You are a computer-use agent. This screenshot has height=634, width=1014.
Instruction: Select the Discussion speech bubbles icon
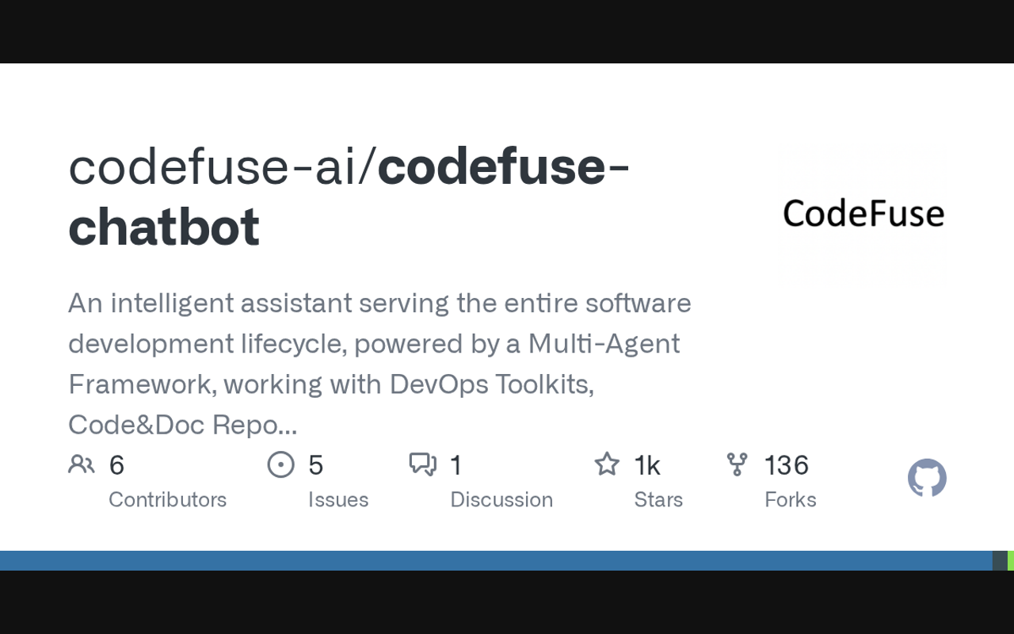click(x=422, y=464)
